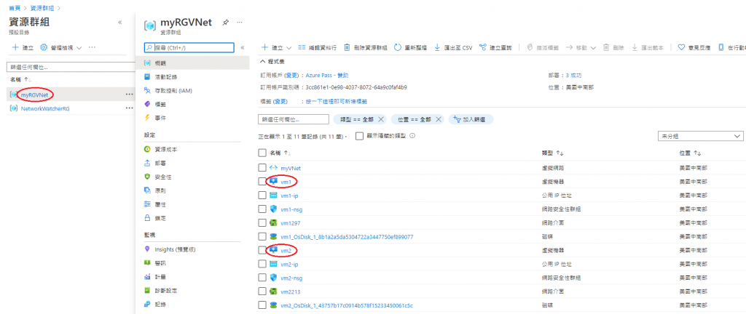The height and width of the screenshot is (314, 746).
Task: Click the pin icon beside myRGVNet title
Action: (226, 23)
